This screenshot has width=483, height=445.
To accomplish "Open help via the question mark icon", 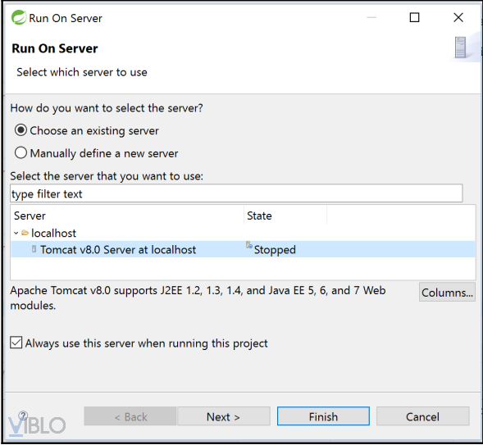I will [23, 415].
